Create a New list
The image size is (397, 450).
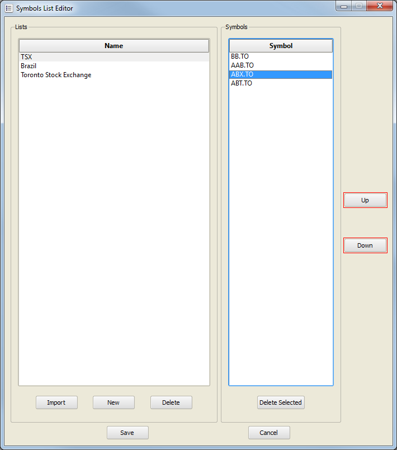point(114,402)
